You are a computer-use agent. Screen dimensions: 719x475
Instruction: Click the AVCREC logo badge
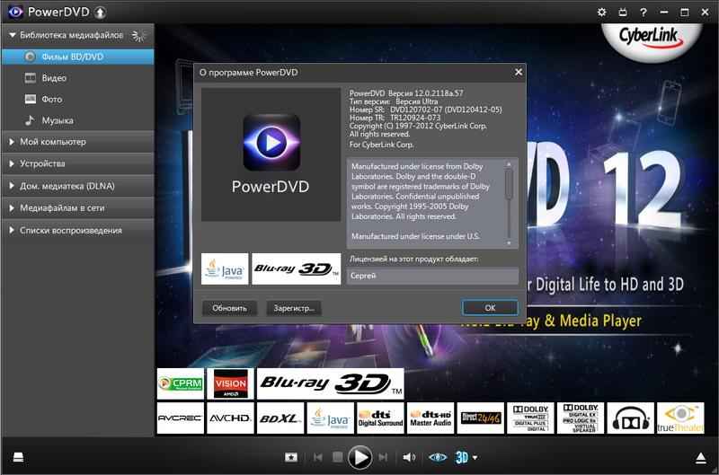[x=181, y=418]
